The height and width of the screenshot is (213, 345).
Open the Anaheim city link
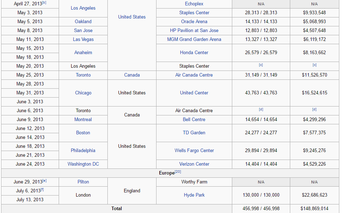(83, 53)
